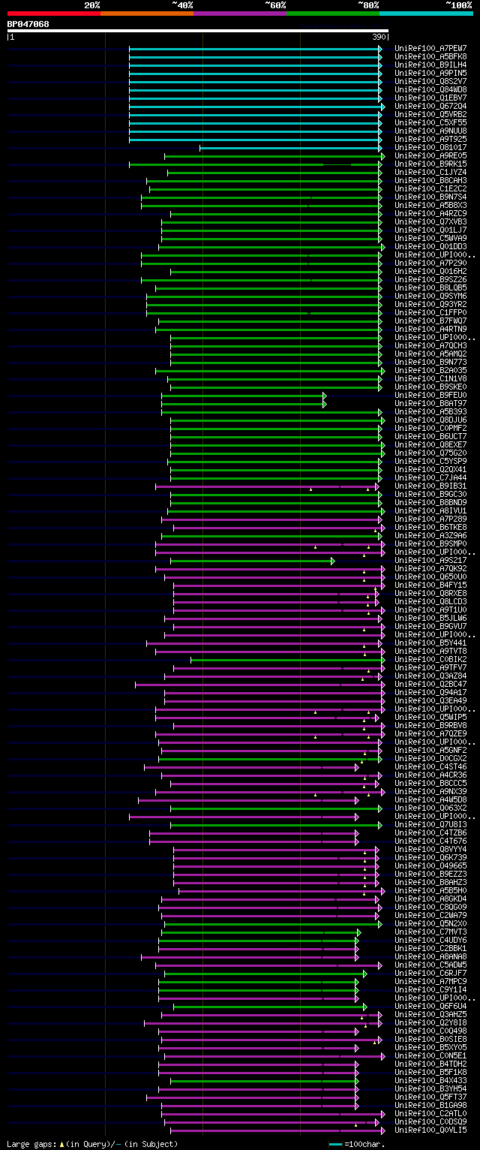Click the UniRef100_C4ST46 label

430,766
